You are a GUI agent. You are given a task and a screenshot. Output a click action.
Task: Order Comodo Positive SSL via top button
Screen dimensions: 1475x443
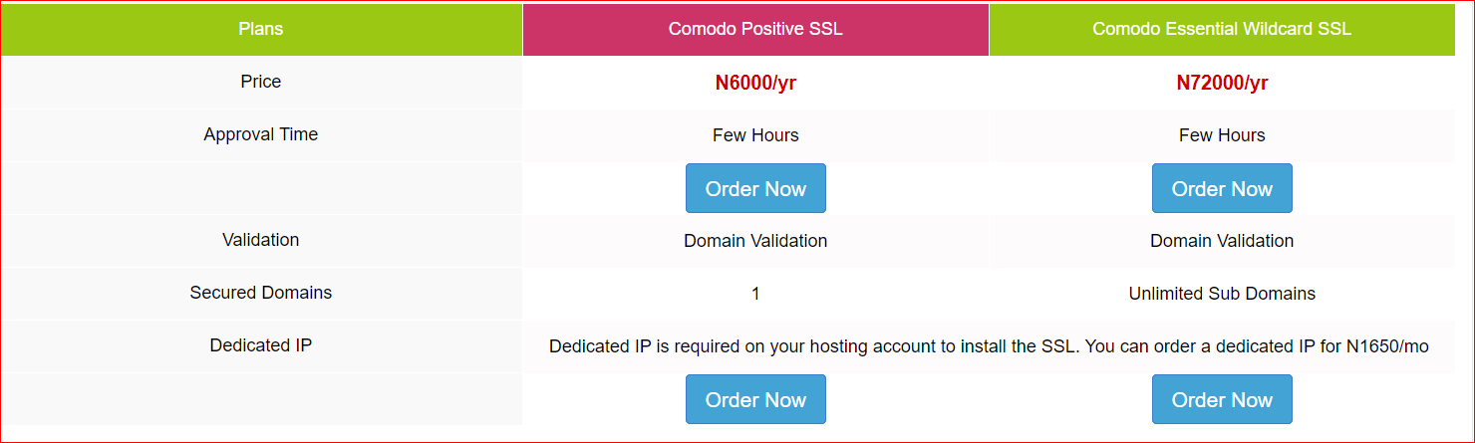(x=755, y=188)
